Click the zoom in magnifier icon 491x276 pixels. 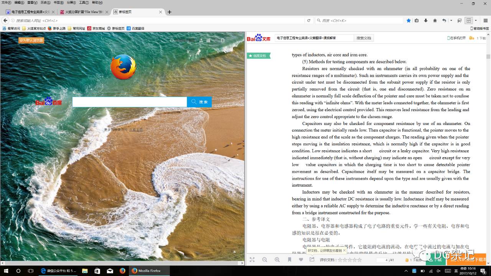[x=277, y=260]
